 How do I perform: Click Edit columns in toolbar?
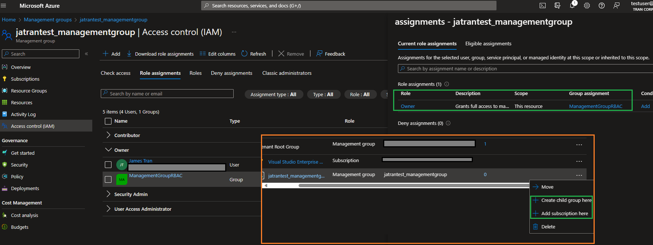pyautogui.click(x=217, y=54)
